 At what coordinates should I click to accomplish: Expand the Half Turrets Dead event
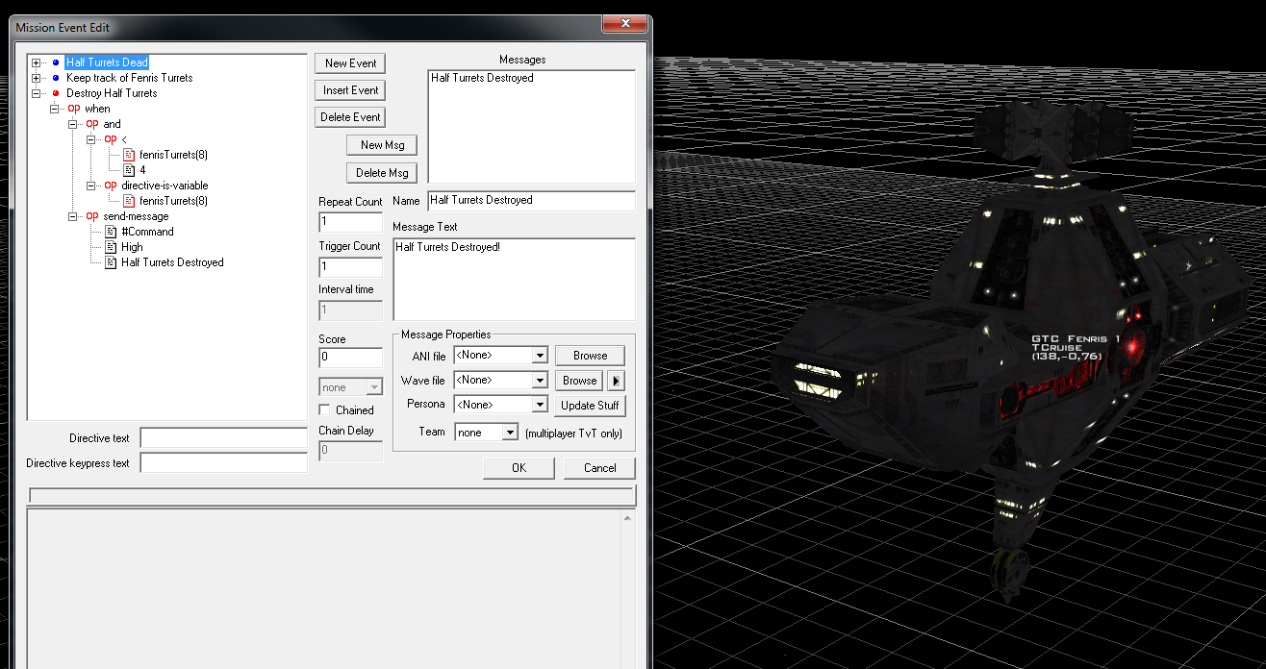37,62
